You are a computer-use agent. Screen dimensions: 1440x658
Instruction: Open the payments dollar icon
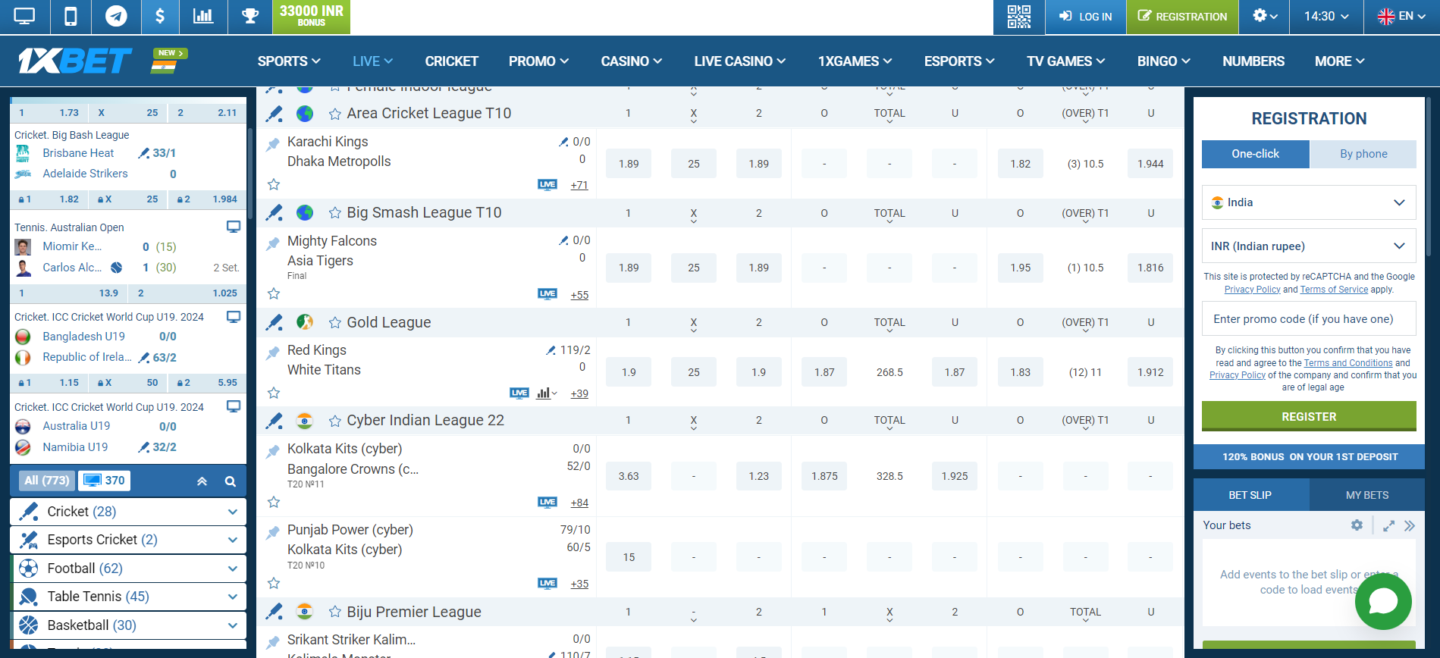click(x=160, y=16)
